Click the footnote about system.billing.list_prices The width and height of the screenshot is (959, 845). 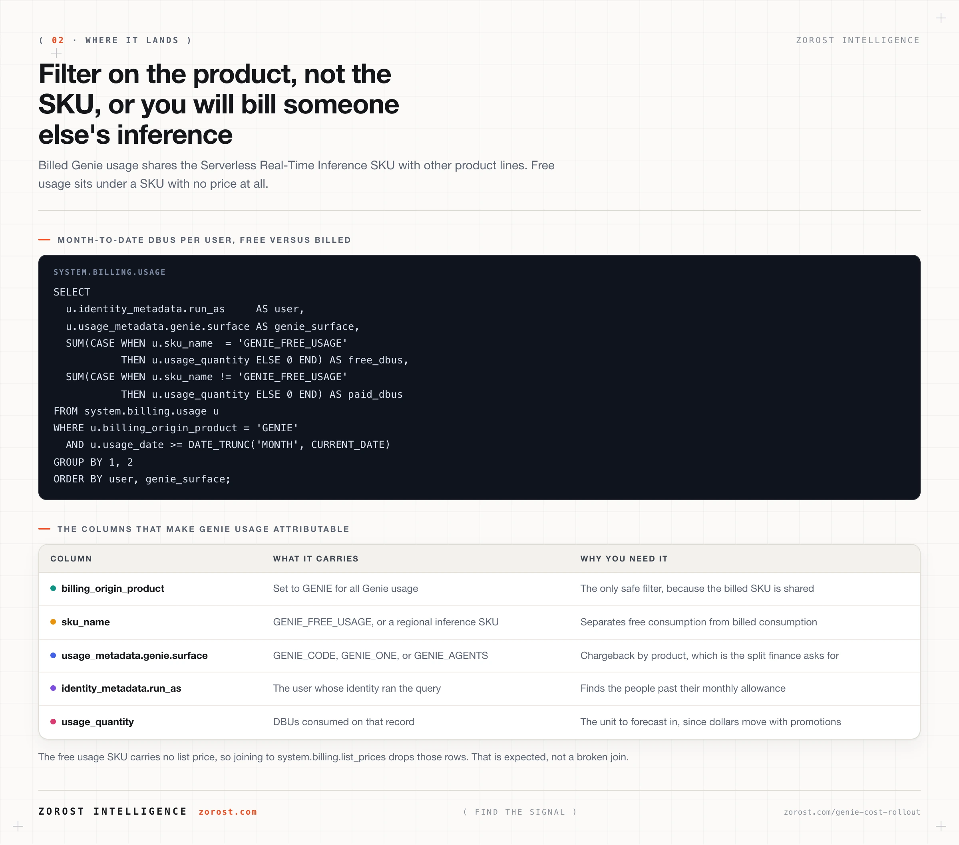[x=333, y=757]
